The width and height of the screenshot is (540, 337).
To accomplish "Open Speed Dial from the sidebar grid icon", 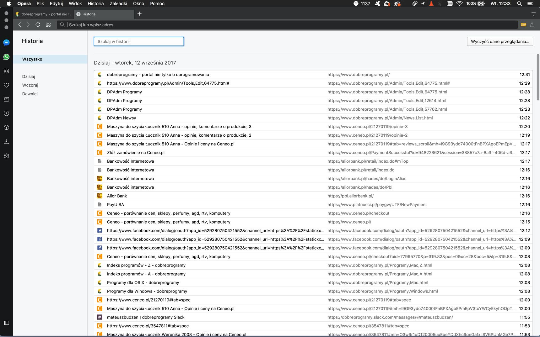I will coord(6,71).
